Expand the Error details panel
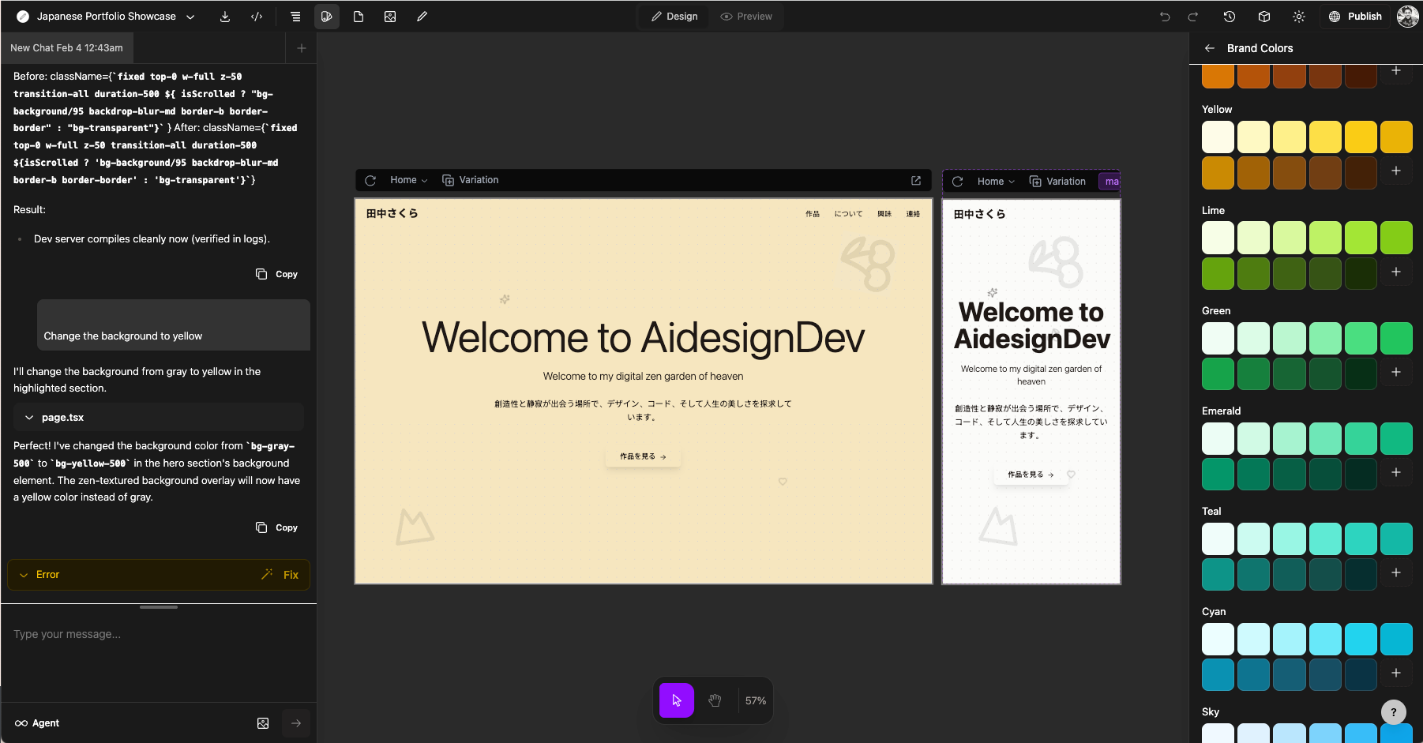The height and width of the screenshot is (743, 1423). click(x=24, y=574)
